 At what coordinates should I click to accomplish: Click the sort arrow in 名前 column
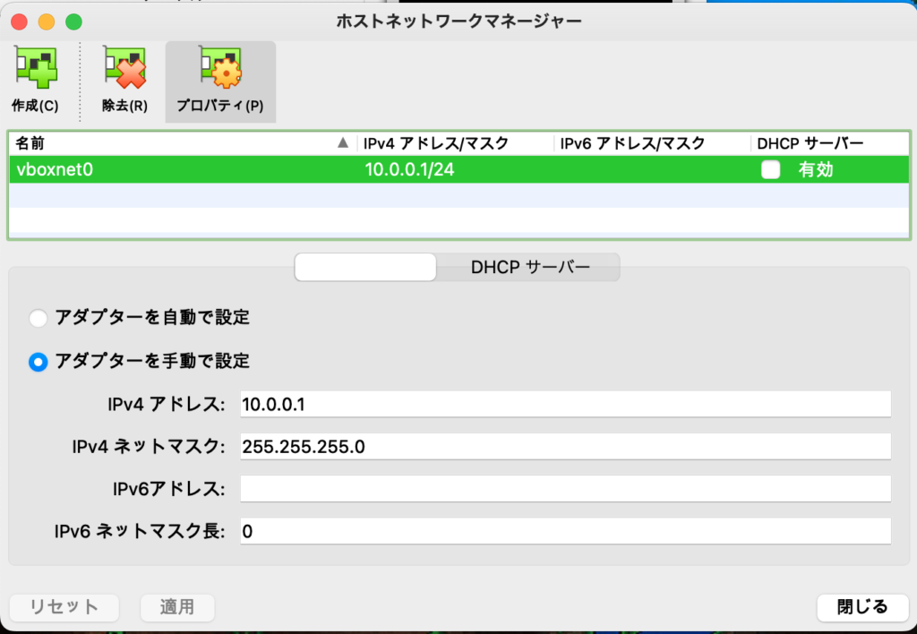[342, 143]
